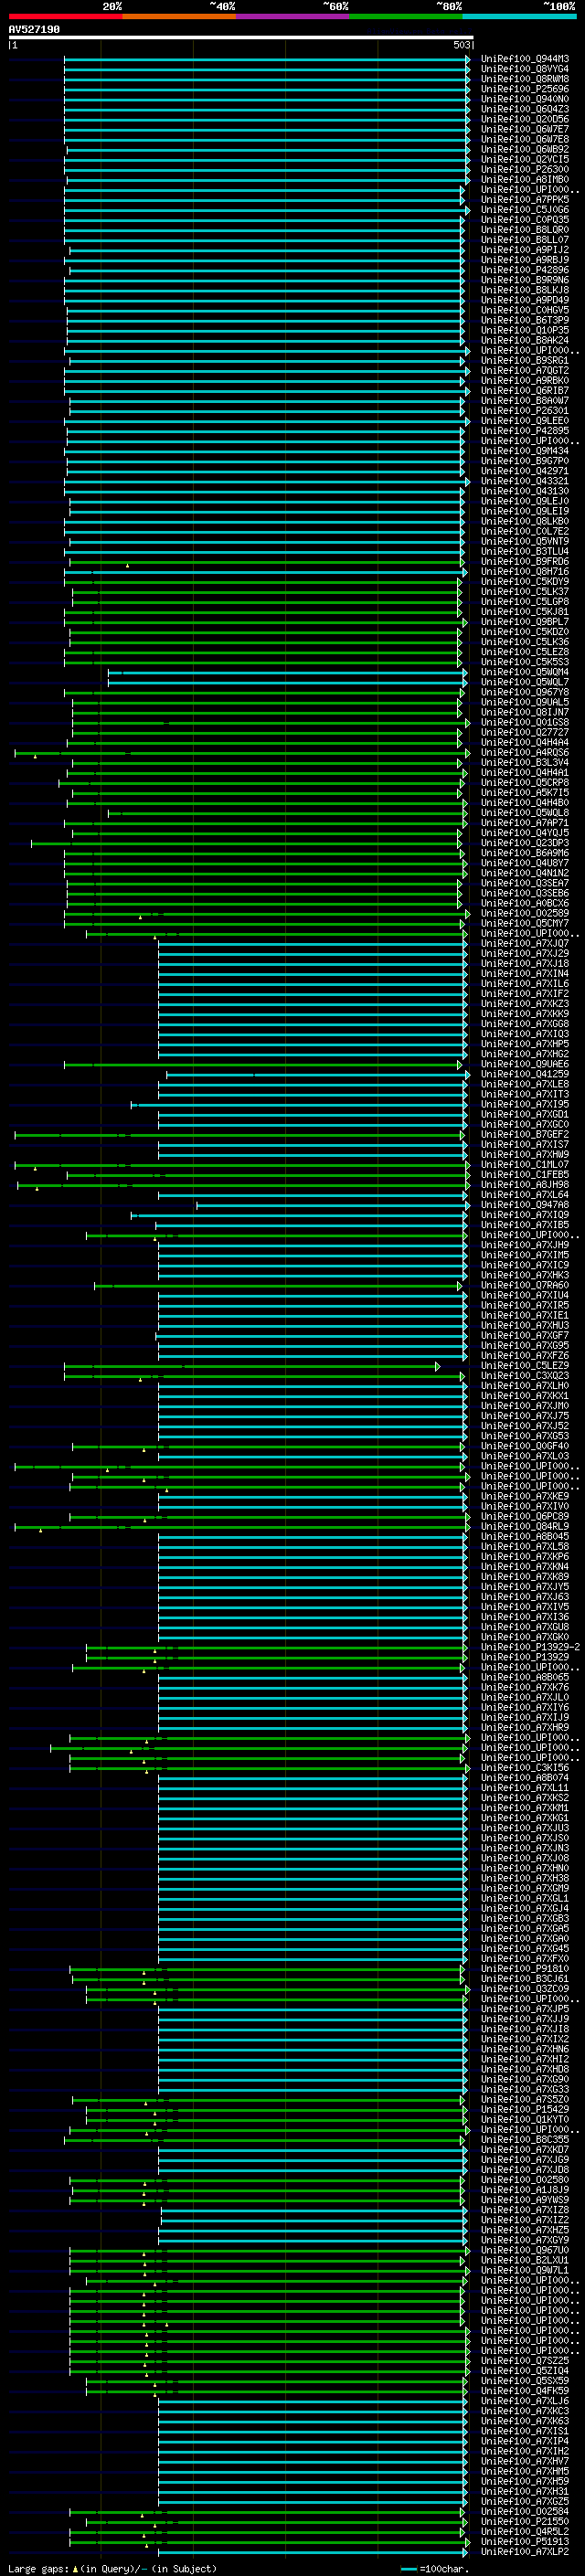The width and height of the screenshot is (585, 2576).
Task: Click the hit label UniRef100_B8AK24
Action: 525,340
